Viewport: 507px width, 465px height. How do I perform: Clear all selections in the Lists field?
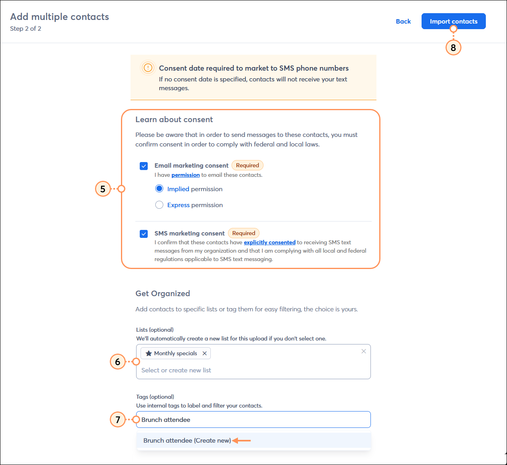click(x=363, y=351)
